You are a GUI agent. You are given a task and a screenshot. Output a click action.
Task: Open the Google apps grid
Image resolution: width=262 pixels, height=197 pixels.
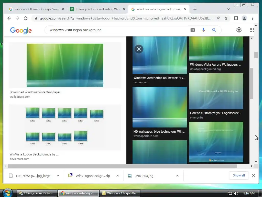(x=252, y=30)
